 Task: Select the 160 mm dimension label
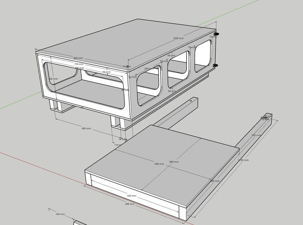pos(60,214)
